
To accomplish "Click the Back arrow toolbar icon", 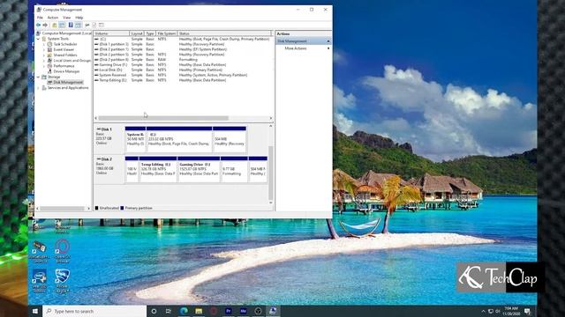I will click(x=38, y=25).
